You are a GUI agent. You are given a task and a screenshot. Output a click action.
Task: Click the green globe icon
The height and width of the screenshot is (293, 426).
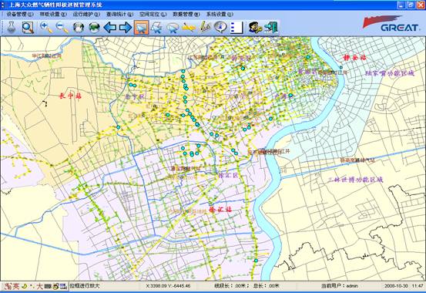click(94, 28)
